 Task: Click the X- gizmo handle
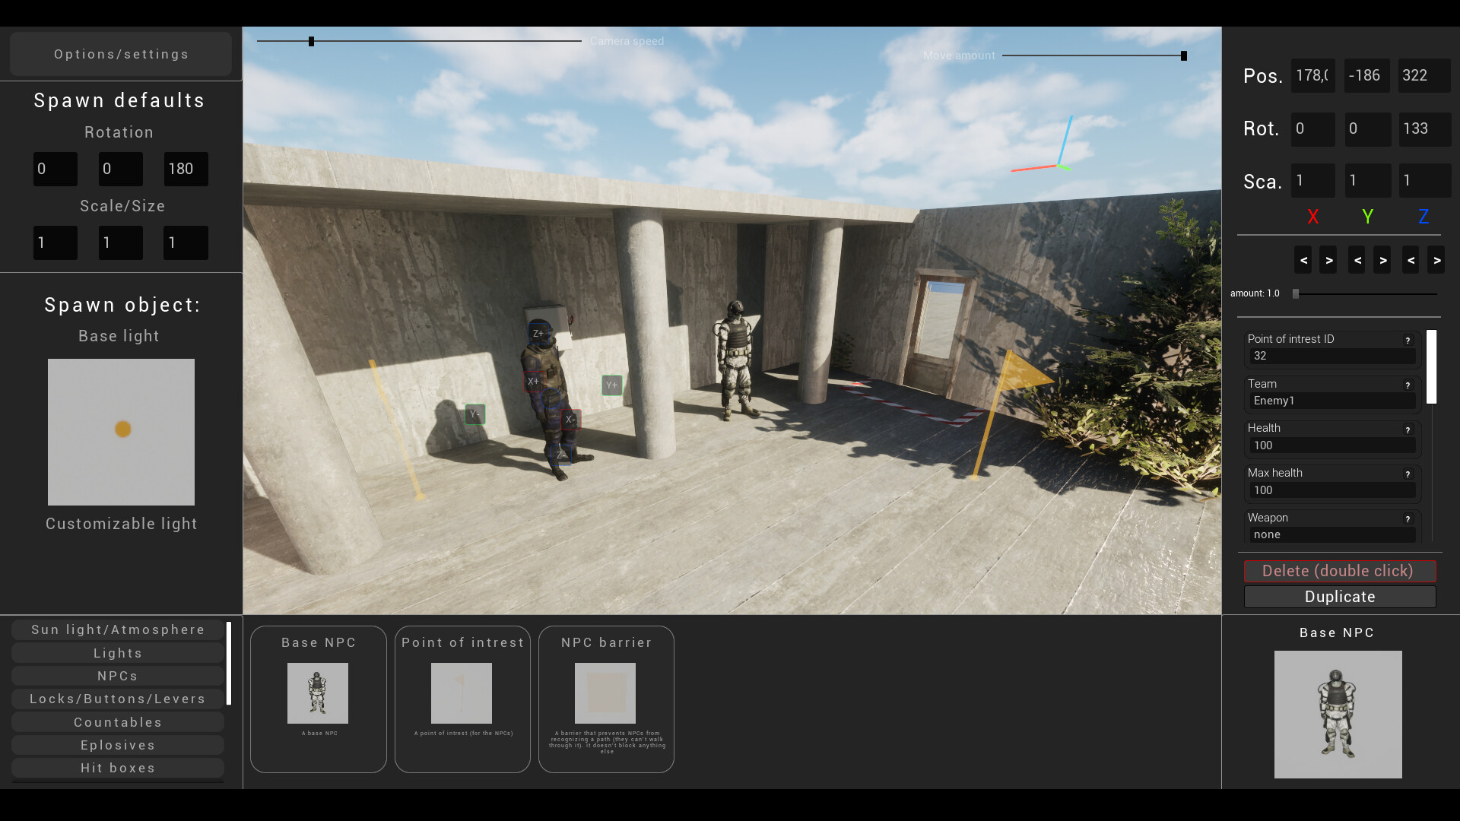coord(571,419)
